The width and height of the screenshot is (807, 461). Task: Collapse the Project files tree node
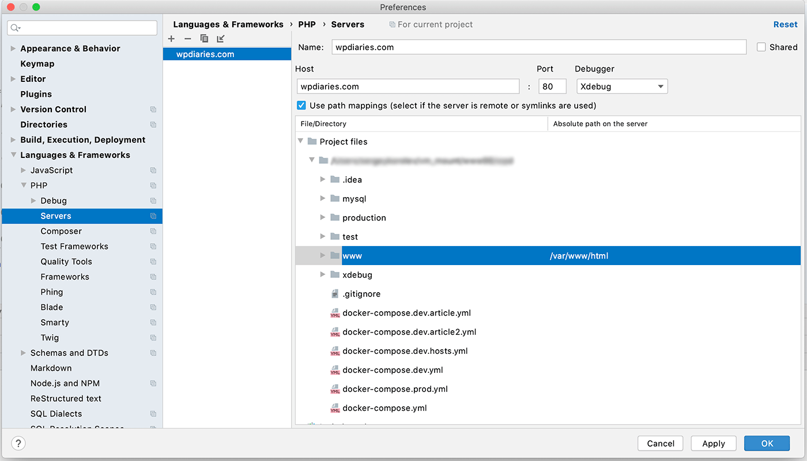300,141
